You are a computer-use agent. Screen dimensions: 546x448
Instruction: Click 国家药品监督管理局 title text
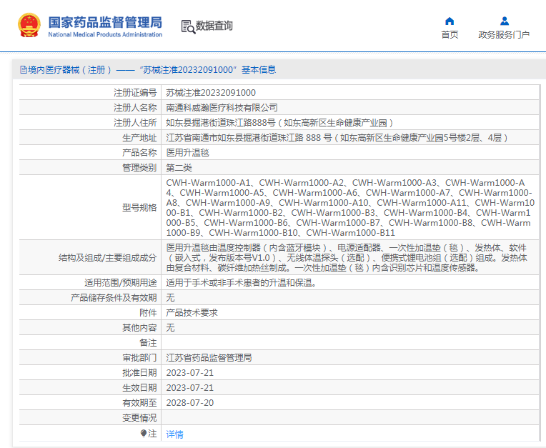coord(105,22)
